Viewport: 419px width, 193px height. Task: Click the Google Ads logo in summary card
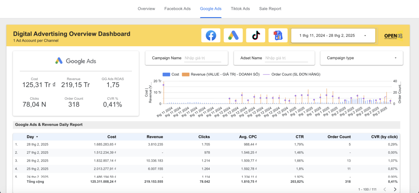pos(76,61)
